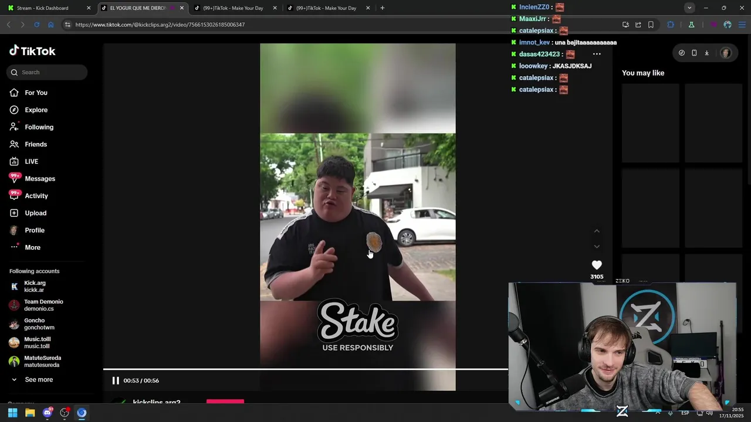The width and height of the screenshot is (751, 422).
Task: Pause the TikTok video
Action: pyautogui.click(x=116, y=380)
